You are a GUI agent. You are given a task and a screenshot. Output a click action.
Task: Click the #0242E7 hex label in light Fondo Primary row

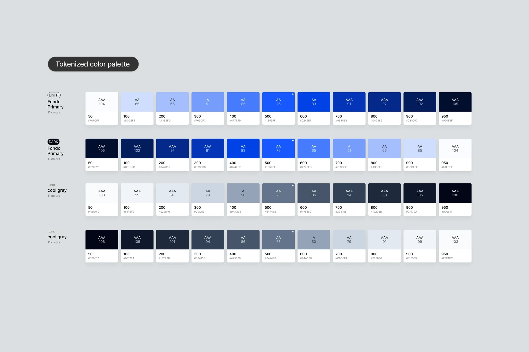(x=306, y=121)
